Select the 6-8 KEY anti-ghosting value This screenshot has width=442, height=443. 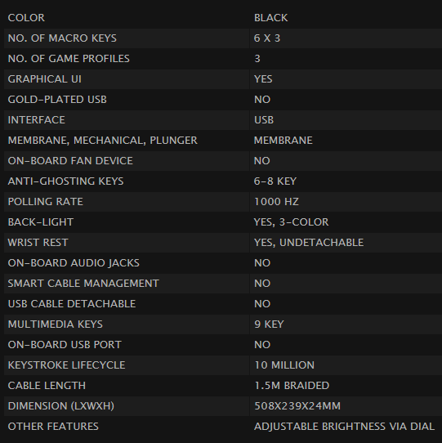(x=275, y=181)
